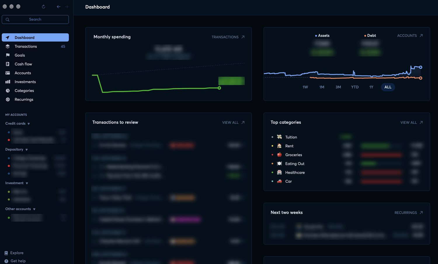Viewport: 438px width, 264px height.
Task: Click the Get help question mark icon
Action: pyautogui.click(x=6, y=261)
